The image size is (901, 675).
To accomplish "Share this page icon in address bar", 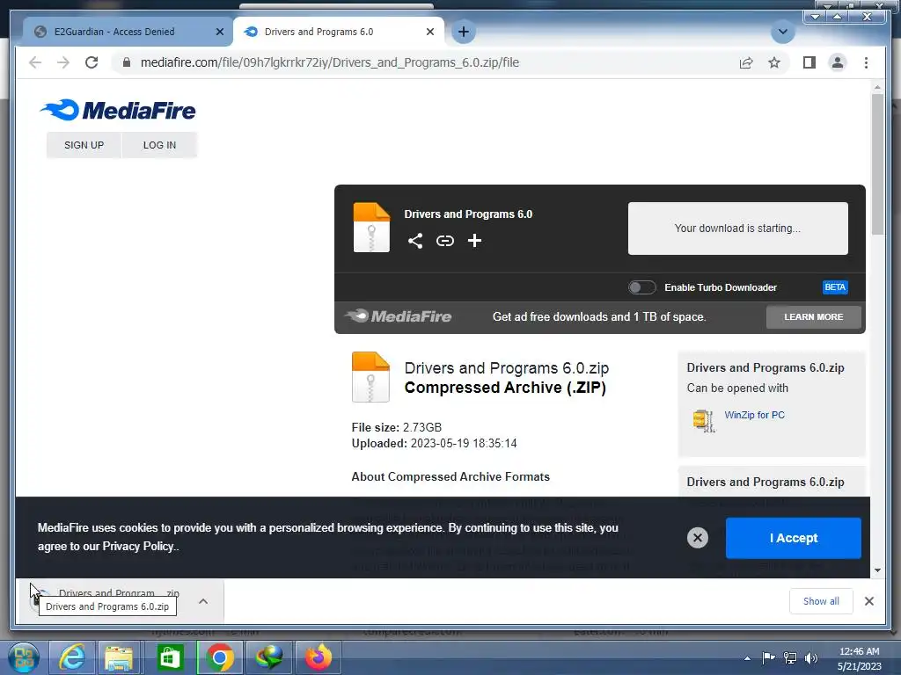I will point(746,62).
